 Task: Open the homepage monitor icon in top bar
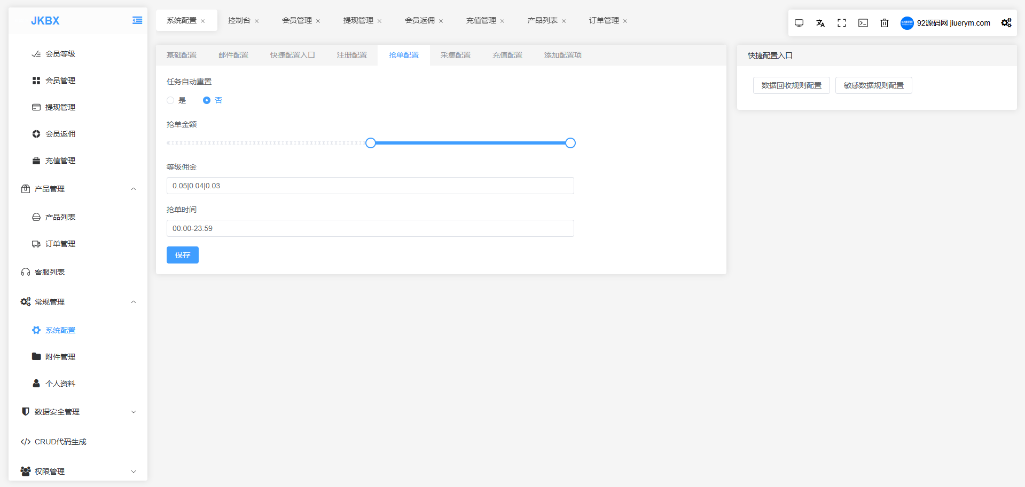(x=799, y=23)
